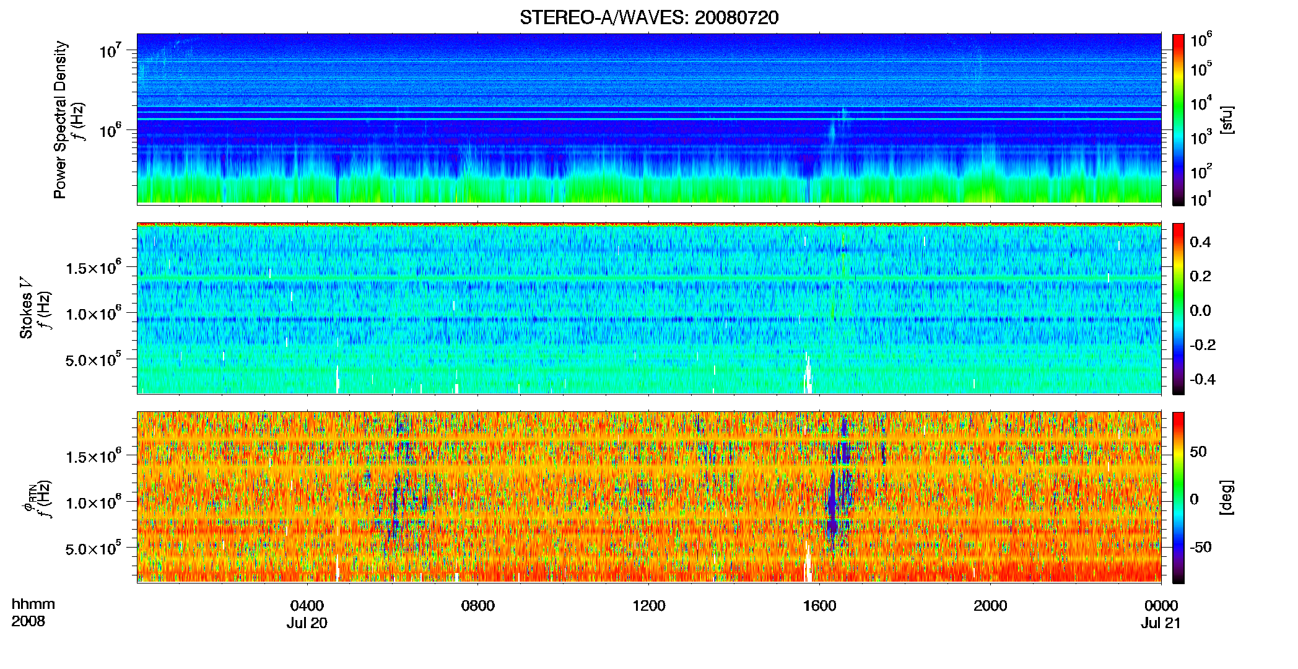
Task: Click the 10^6 frequency tick on top panel axis
Action: [x=111, y=130]
